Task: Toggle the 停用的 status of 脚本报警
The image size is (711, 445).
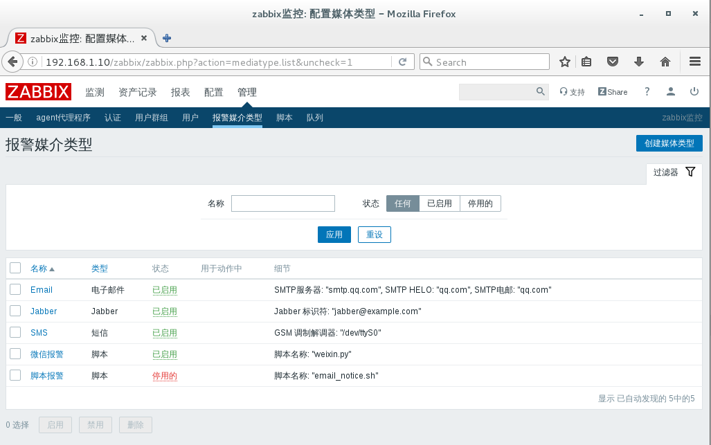Action: [165, 376]
